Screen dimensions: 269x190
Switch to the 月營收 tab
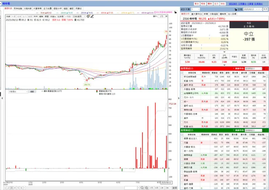(79, 9)
